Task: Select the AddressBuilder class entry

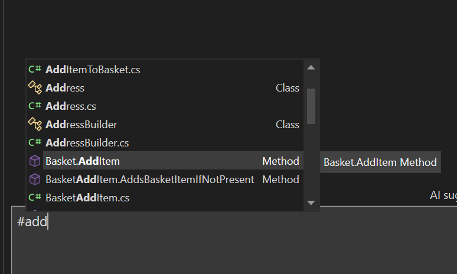Action: click(81, 125)
